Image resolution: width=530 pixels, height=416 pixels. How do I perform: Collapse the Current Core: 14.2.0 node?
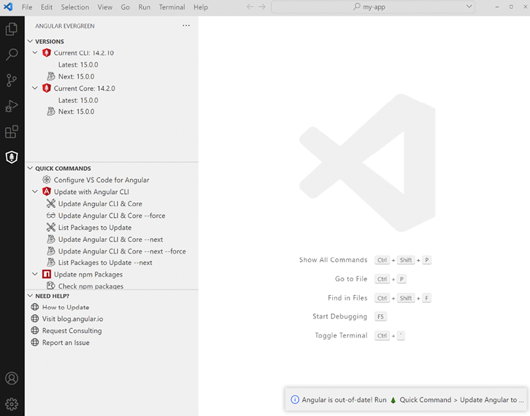click(x=35, y=88)
